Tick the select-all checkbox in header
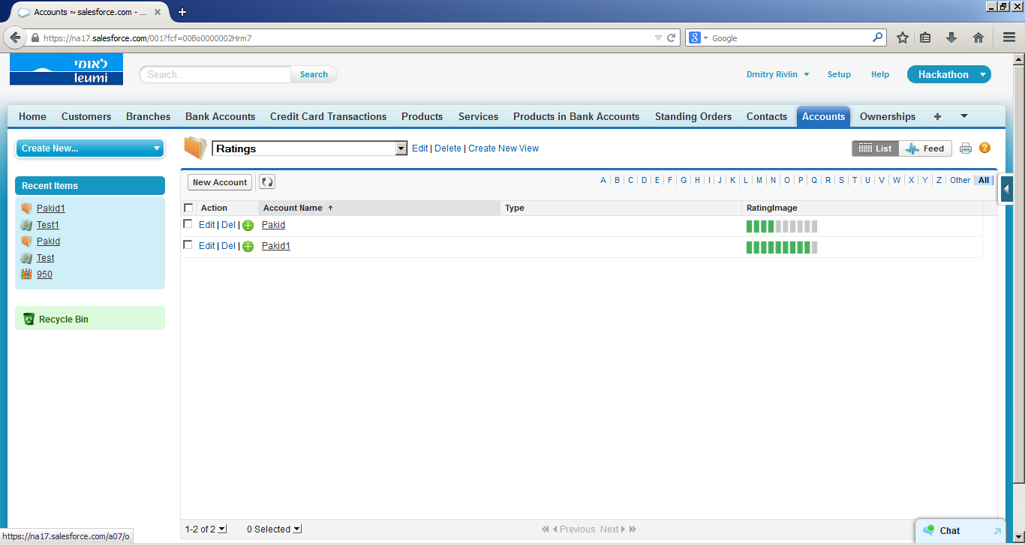1025x546 pixels. pos(188,208)
